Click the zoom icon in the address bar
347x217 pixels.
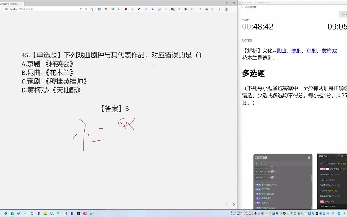[86, 9]
